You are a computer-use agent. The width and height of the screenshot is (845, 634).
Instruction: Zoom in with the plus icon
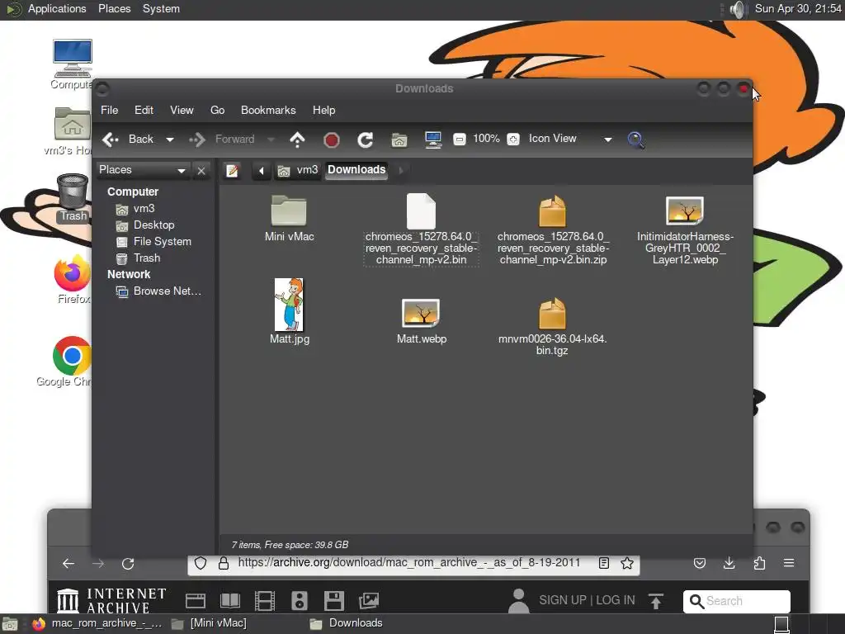(x=513, y=140)
